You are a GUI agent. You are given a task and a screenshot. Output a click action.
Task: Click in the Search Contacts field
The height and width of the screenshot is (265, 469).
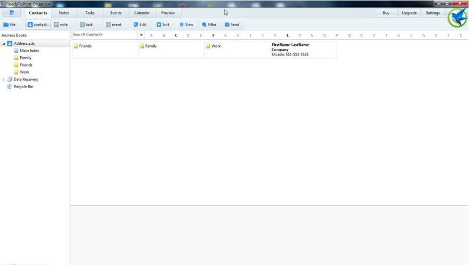point(104,35)
